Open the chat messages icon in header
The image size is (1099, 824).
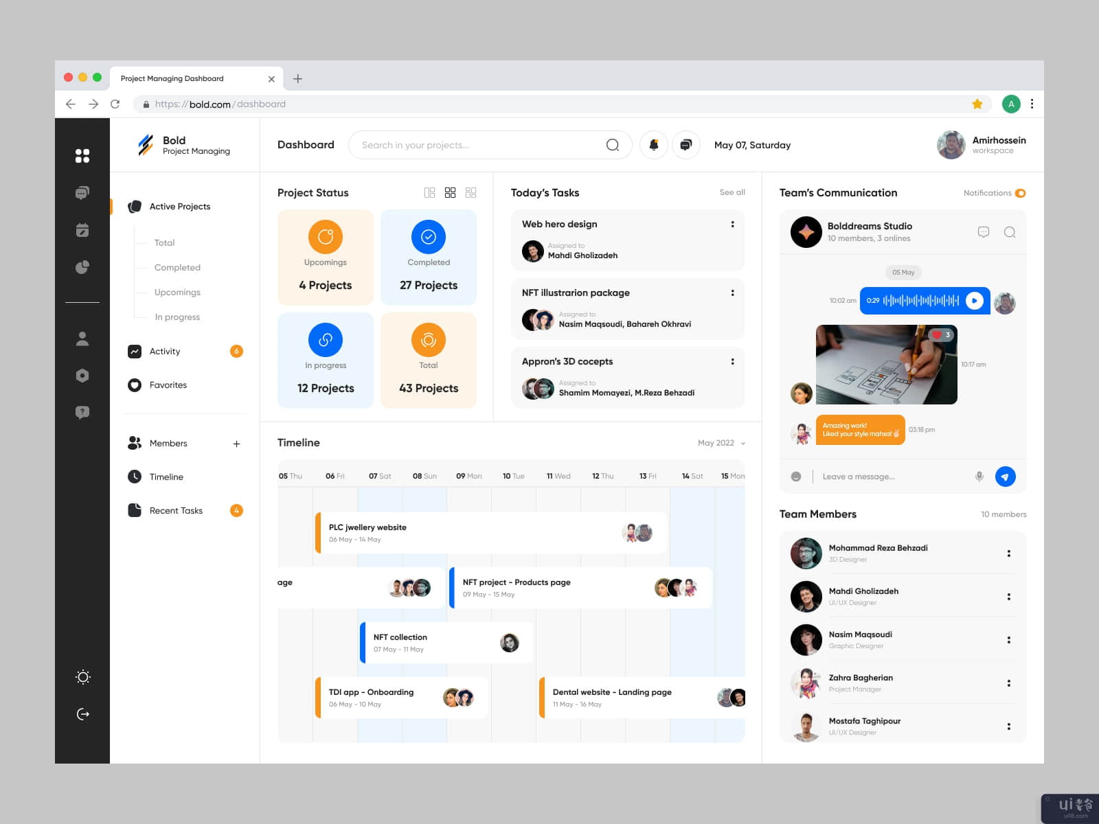[686, 145]
